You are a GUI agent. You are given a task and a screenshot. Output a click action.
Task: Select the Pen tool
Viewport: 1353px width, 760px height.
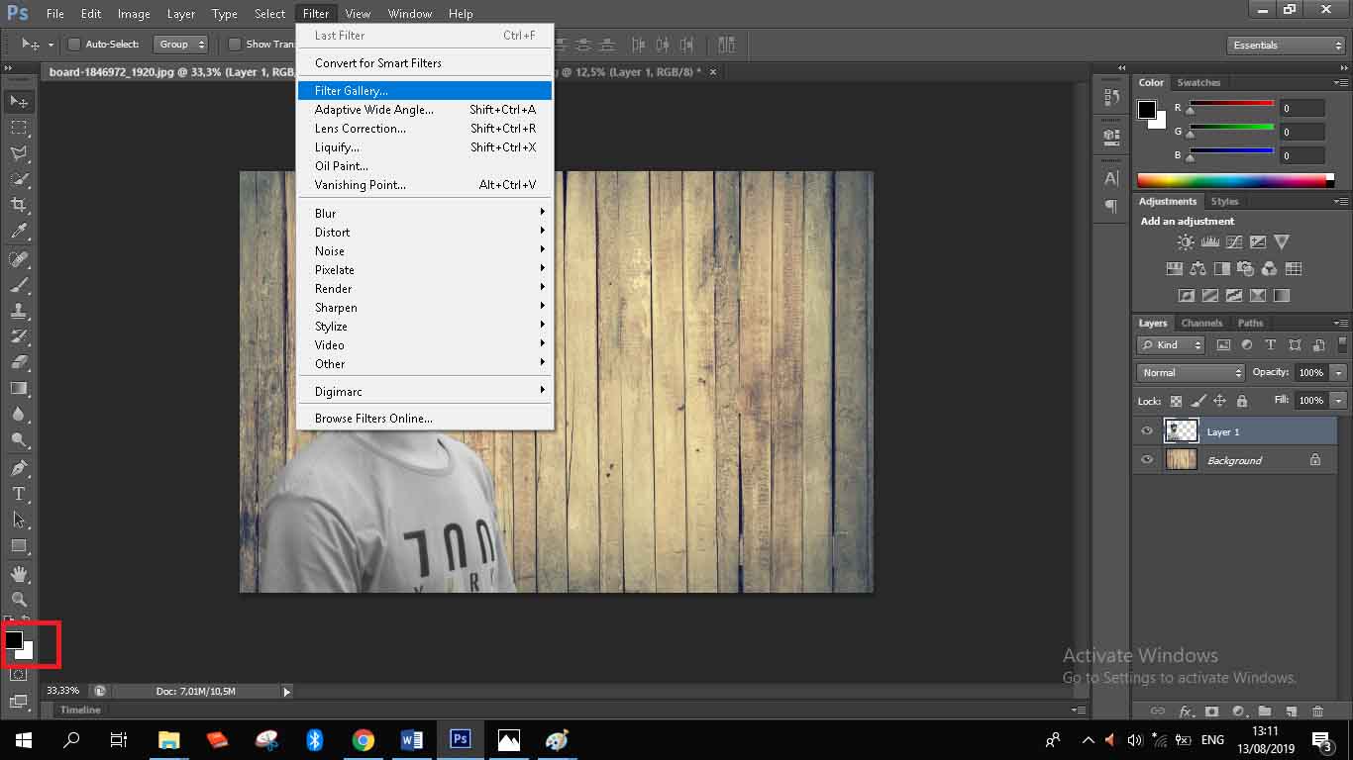click(19, 467)
